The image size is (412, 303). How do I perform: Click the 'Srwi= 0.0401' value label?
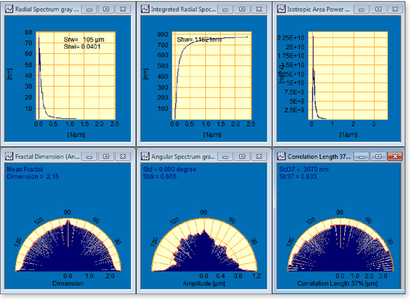(x=82, y=46)
